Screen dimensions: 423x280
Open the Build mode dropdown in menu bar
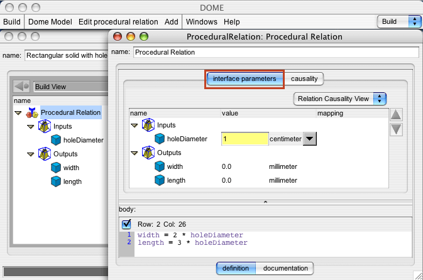click(x=399, y=21)
